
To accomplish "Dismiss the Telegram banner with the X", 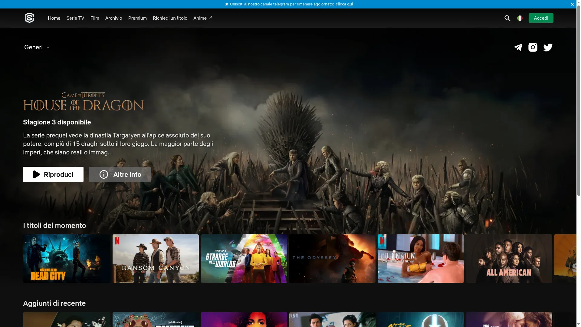I will coord(572,4).
